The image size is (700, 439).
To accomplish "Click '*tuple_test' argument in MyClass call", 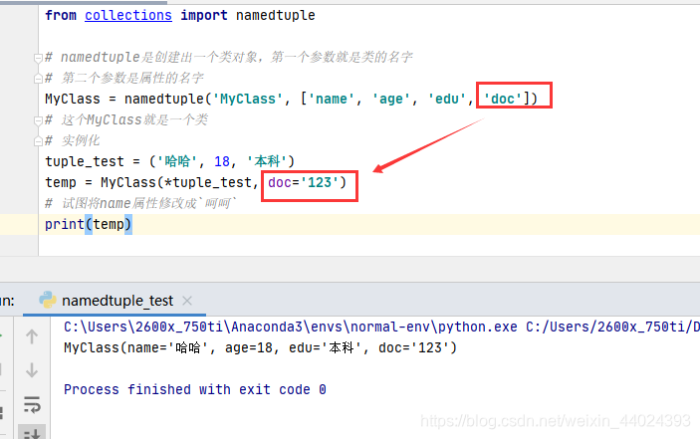I will (208, 182).
